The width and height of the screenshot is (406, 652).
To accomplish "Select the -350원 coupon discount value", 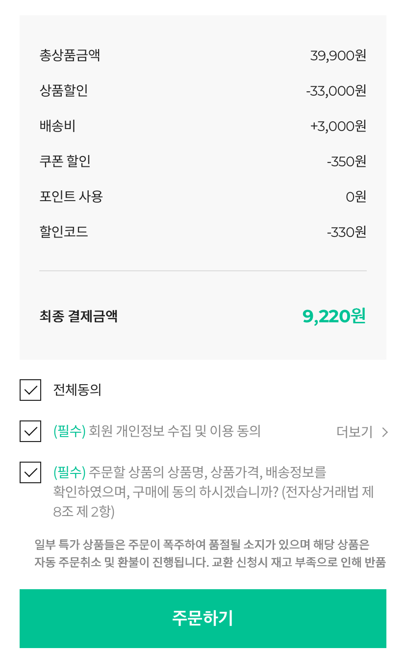I will click(x=346, y=161).
